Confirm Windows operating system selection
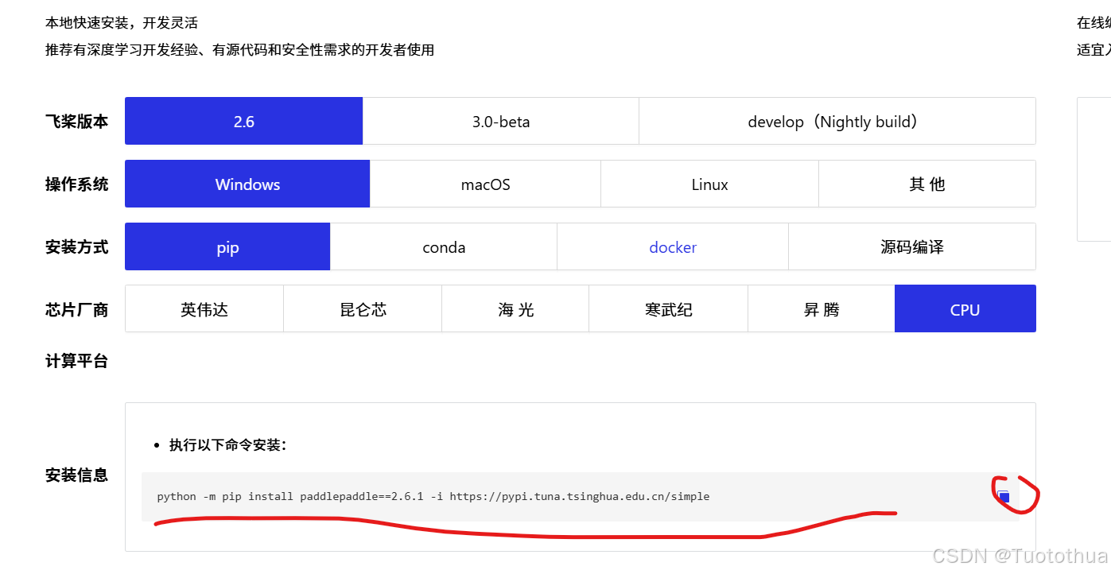Image resolution: width=1111 pixels, height=574 pixels. (247, 184)
